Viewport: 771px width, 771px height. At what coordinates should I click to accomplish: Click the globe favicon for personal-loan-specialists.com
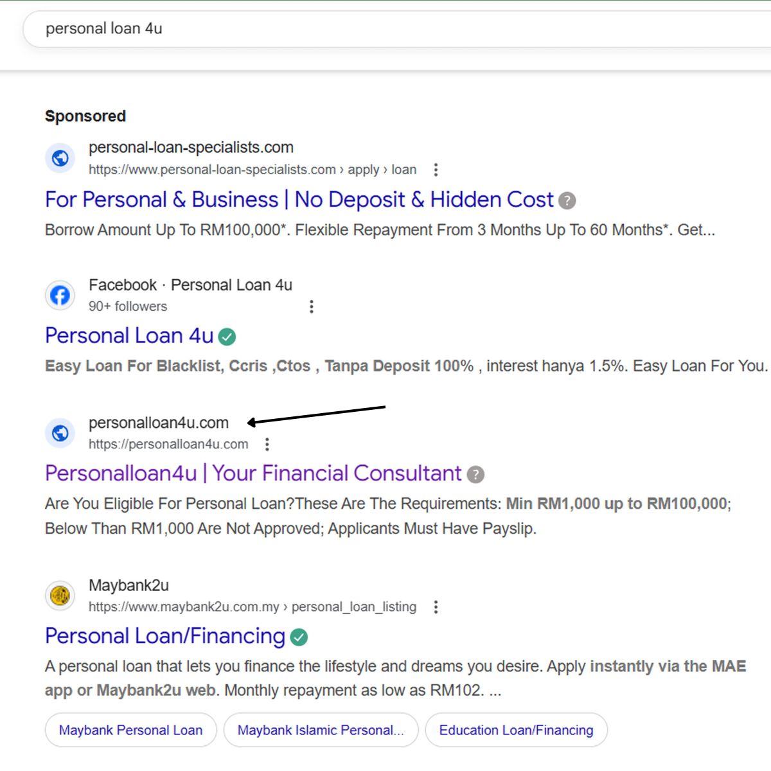[x=60, y=158]
